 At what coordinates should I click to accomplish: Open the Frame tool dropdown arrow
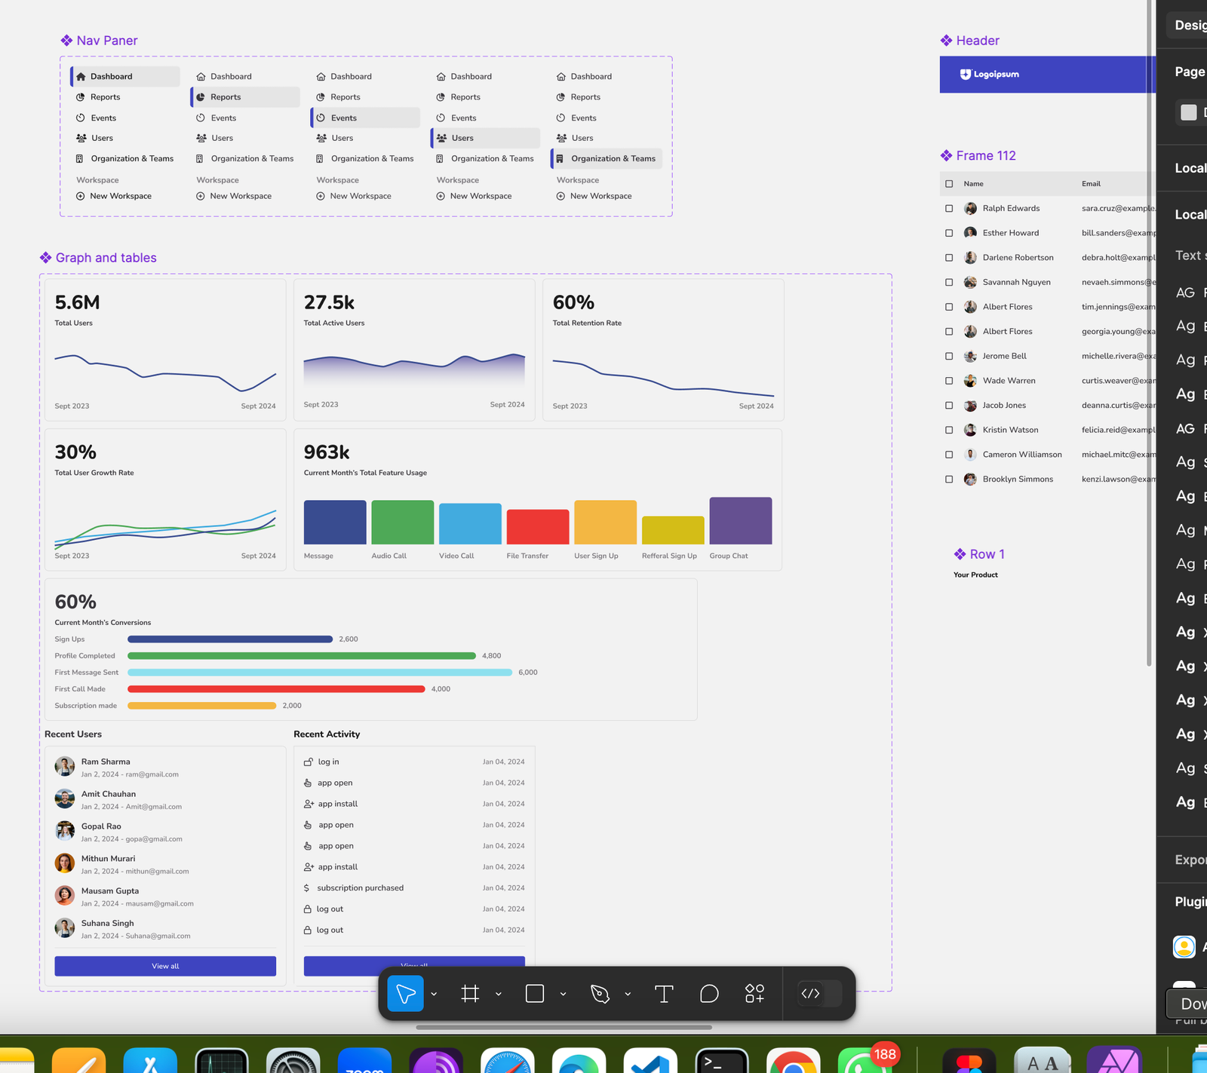point(499,995)
